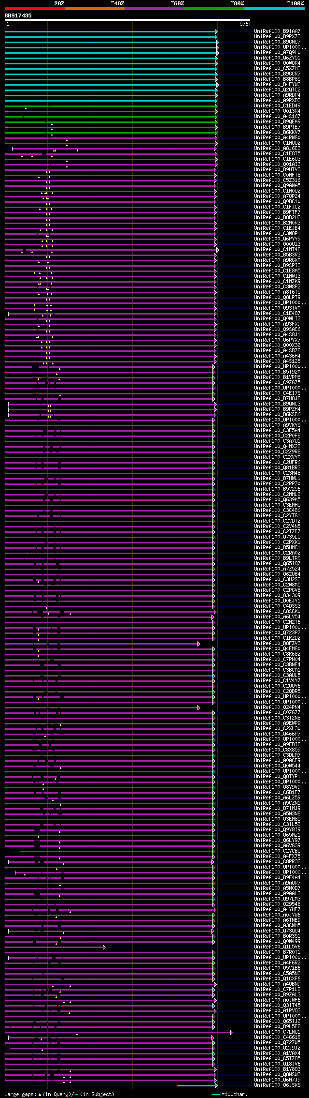Open hit UniRef100_Q6ZY51

point(277,58)
